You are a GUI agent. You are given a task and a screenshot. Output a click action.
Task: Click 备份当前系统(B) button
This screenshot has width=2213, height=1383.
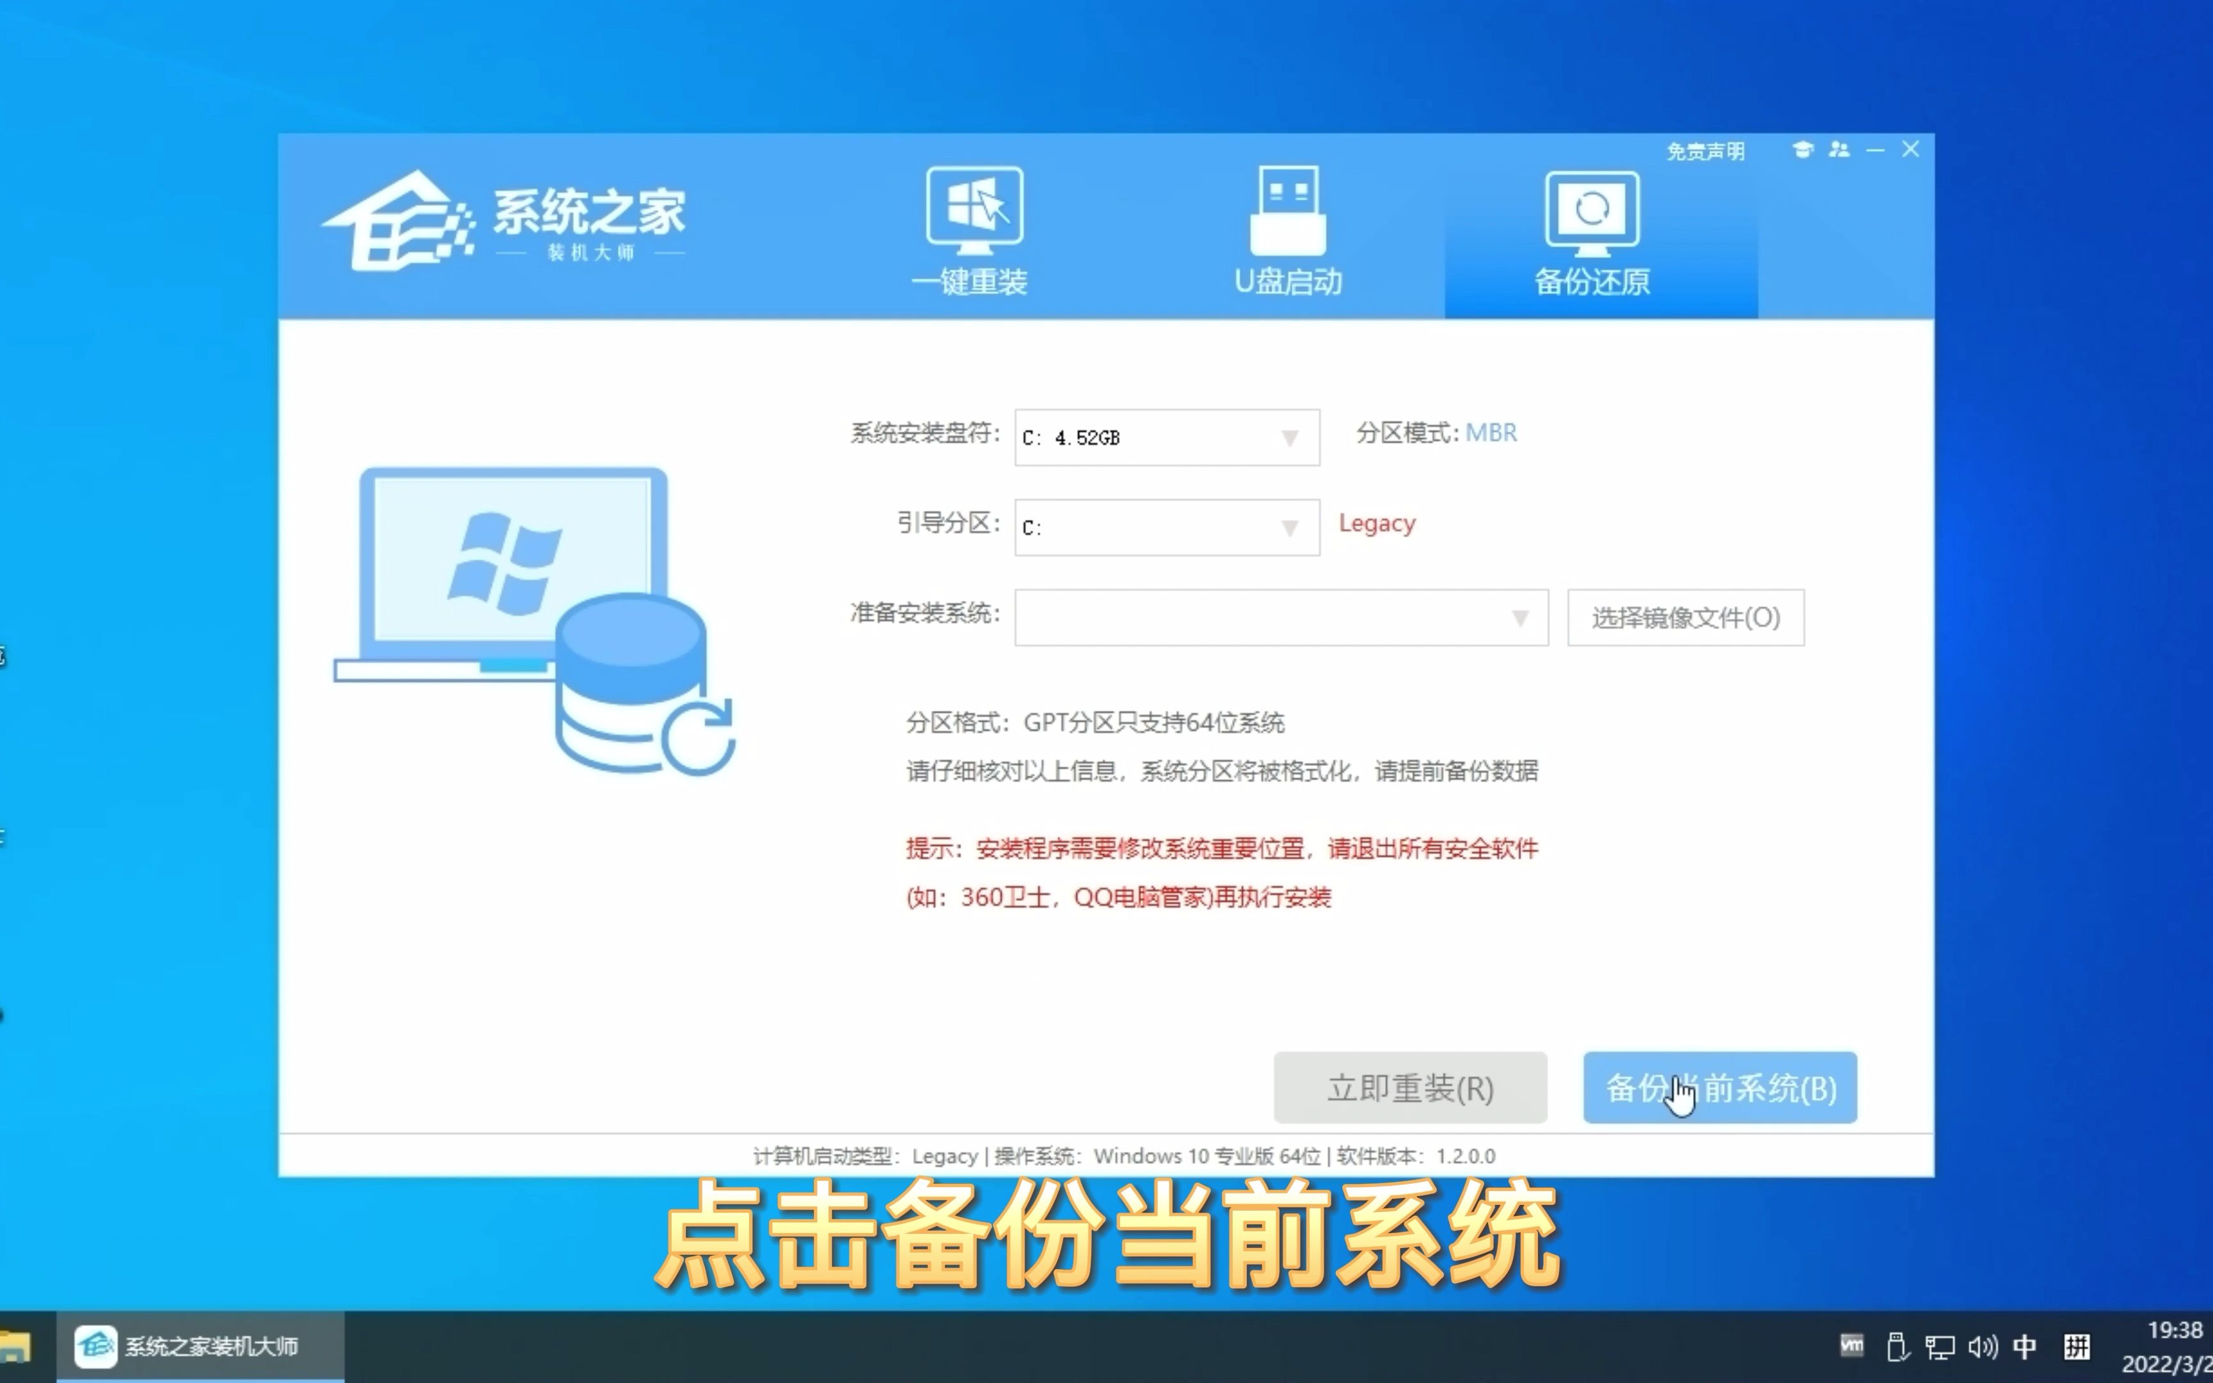click(x=1720, y=1088)
